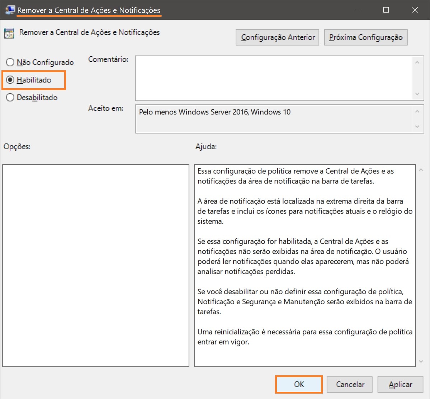Click the 'Opções:' label

click(x=17, y=147)
